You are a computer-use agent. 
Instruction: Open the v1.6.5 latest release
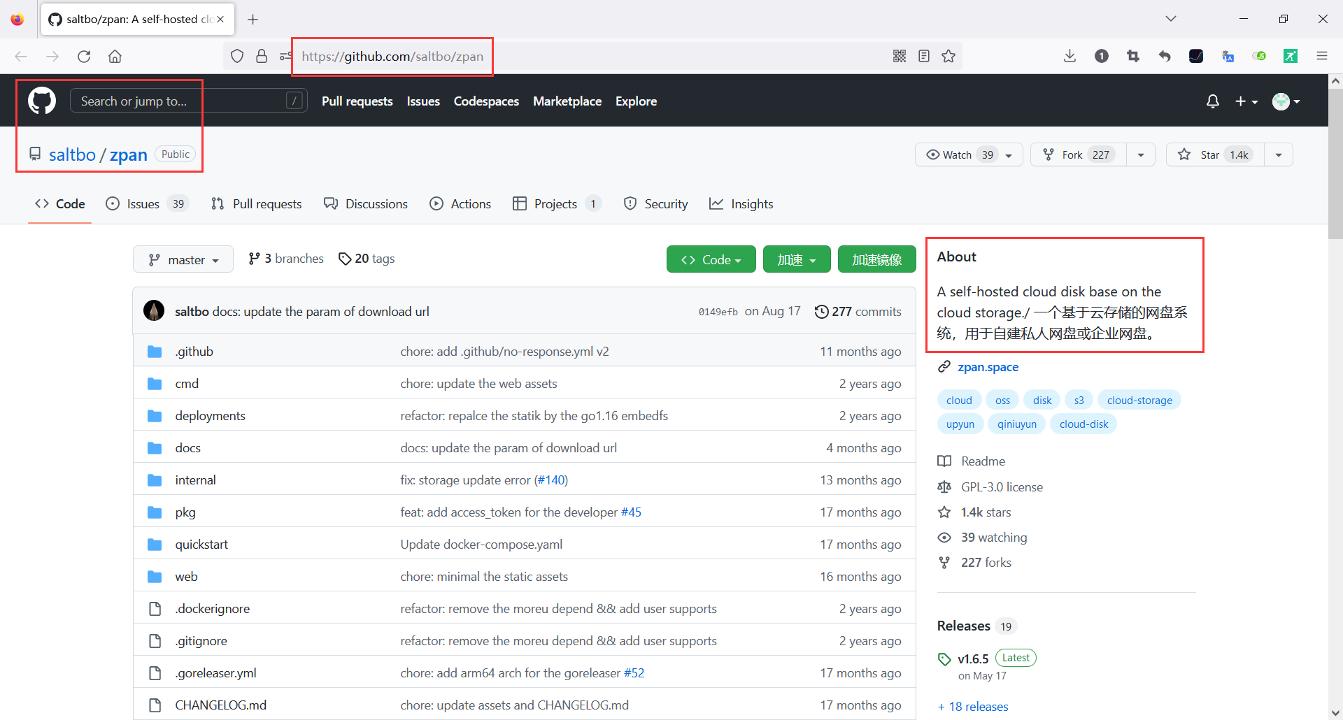(973, 659)
